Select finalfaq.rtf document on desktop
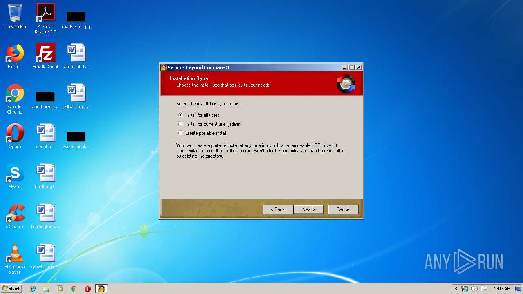The image size is (523, 294). point(45,176)
